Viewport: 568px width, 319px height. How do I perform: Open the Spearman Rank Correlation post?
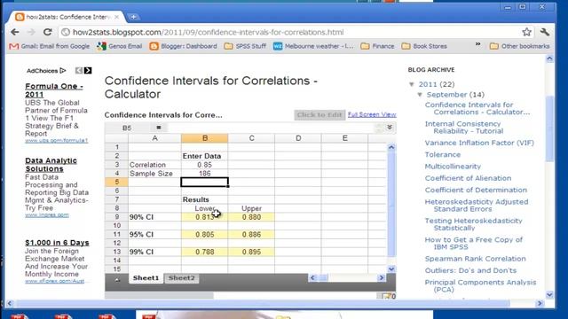coord(475,259)
